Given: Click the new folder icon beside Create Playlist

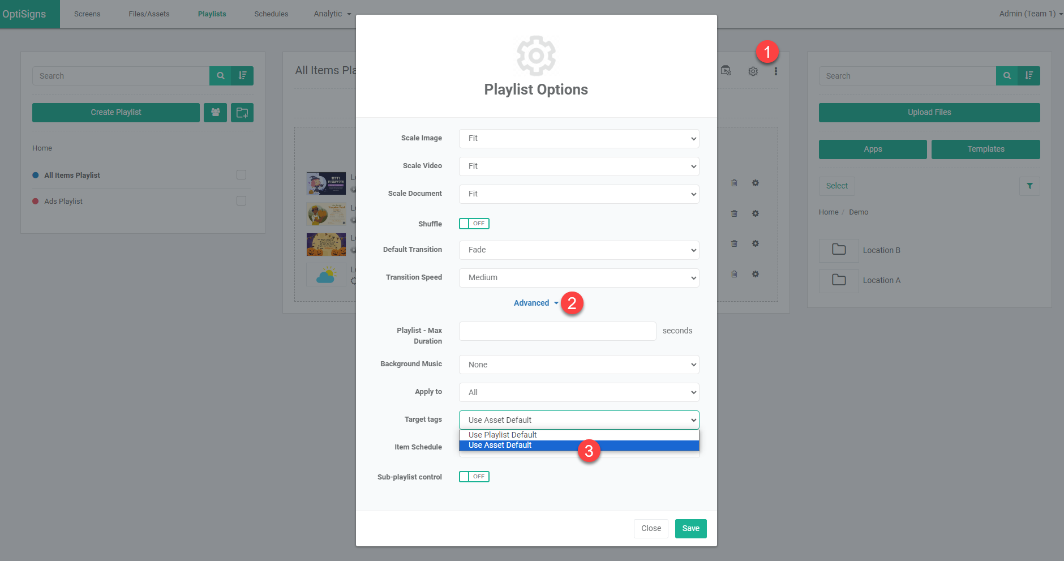Looking at the screenshot, I should 242,113.
